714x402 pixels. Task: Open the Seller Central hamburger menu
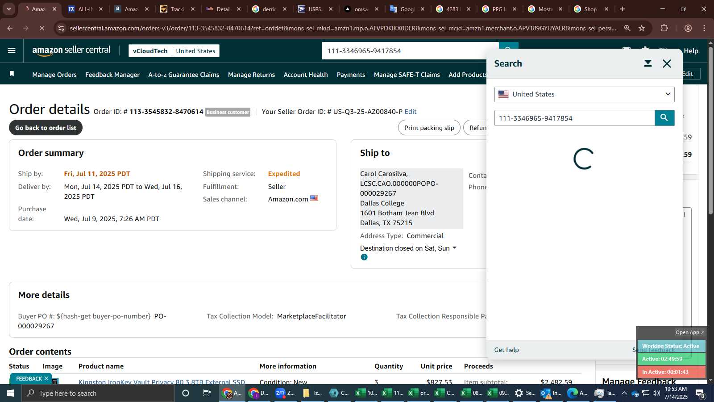click(12, 50)
